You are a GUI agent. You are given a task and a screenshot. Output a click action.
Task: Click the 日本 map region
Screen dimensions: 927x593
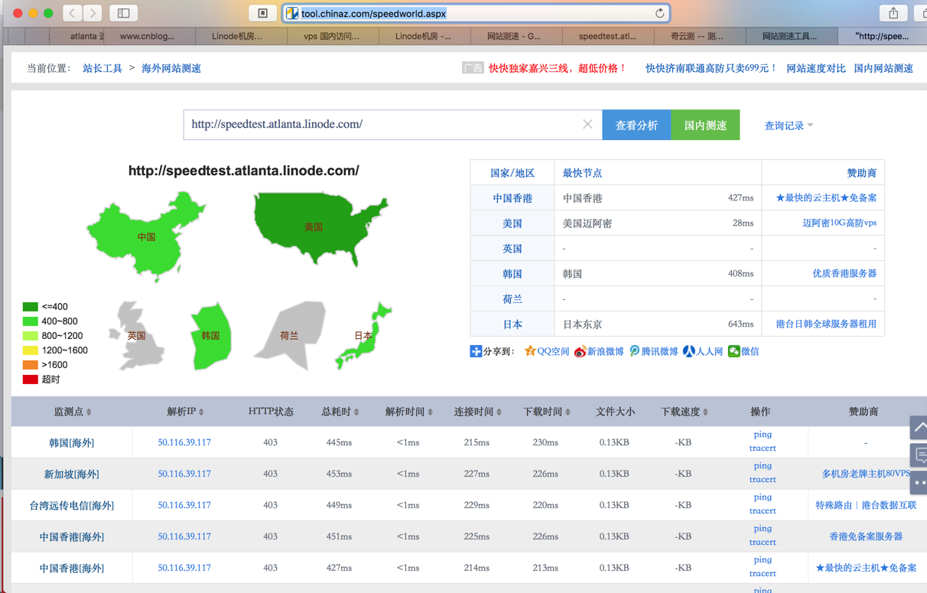coord(363,336)
